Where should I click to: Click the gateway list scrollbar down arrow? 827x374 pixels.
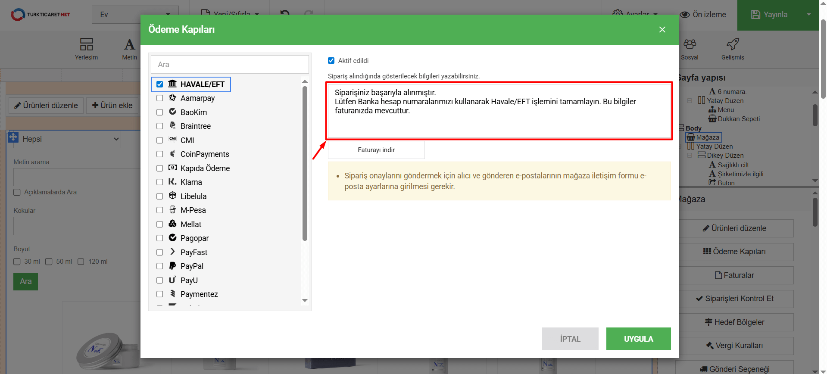pos(305,300)
